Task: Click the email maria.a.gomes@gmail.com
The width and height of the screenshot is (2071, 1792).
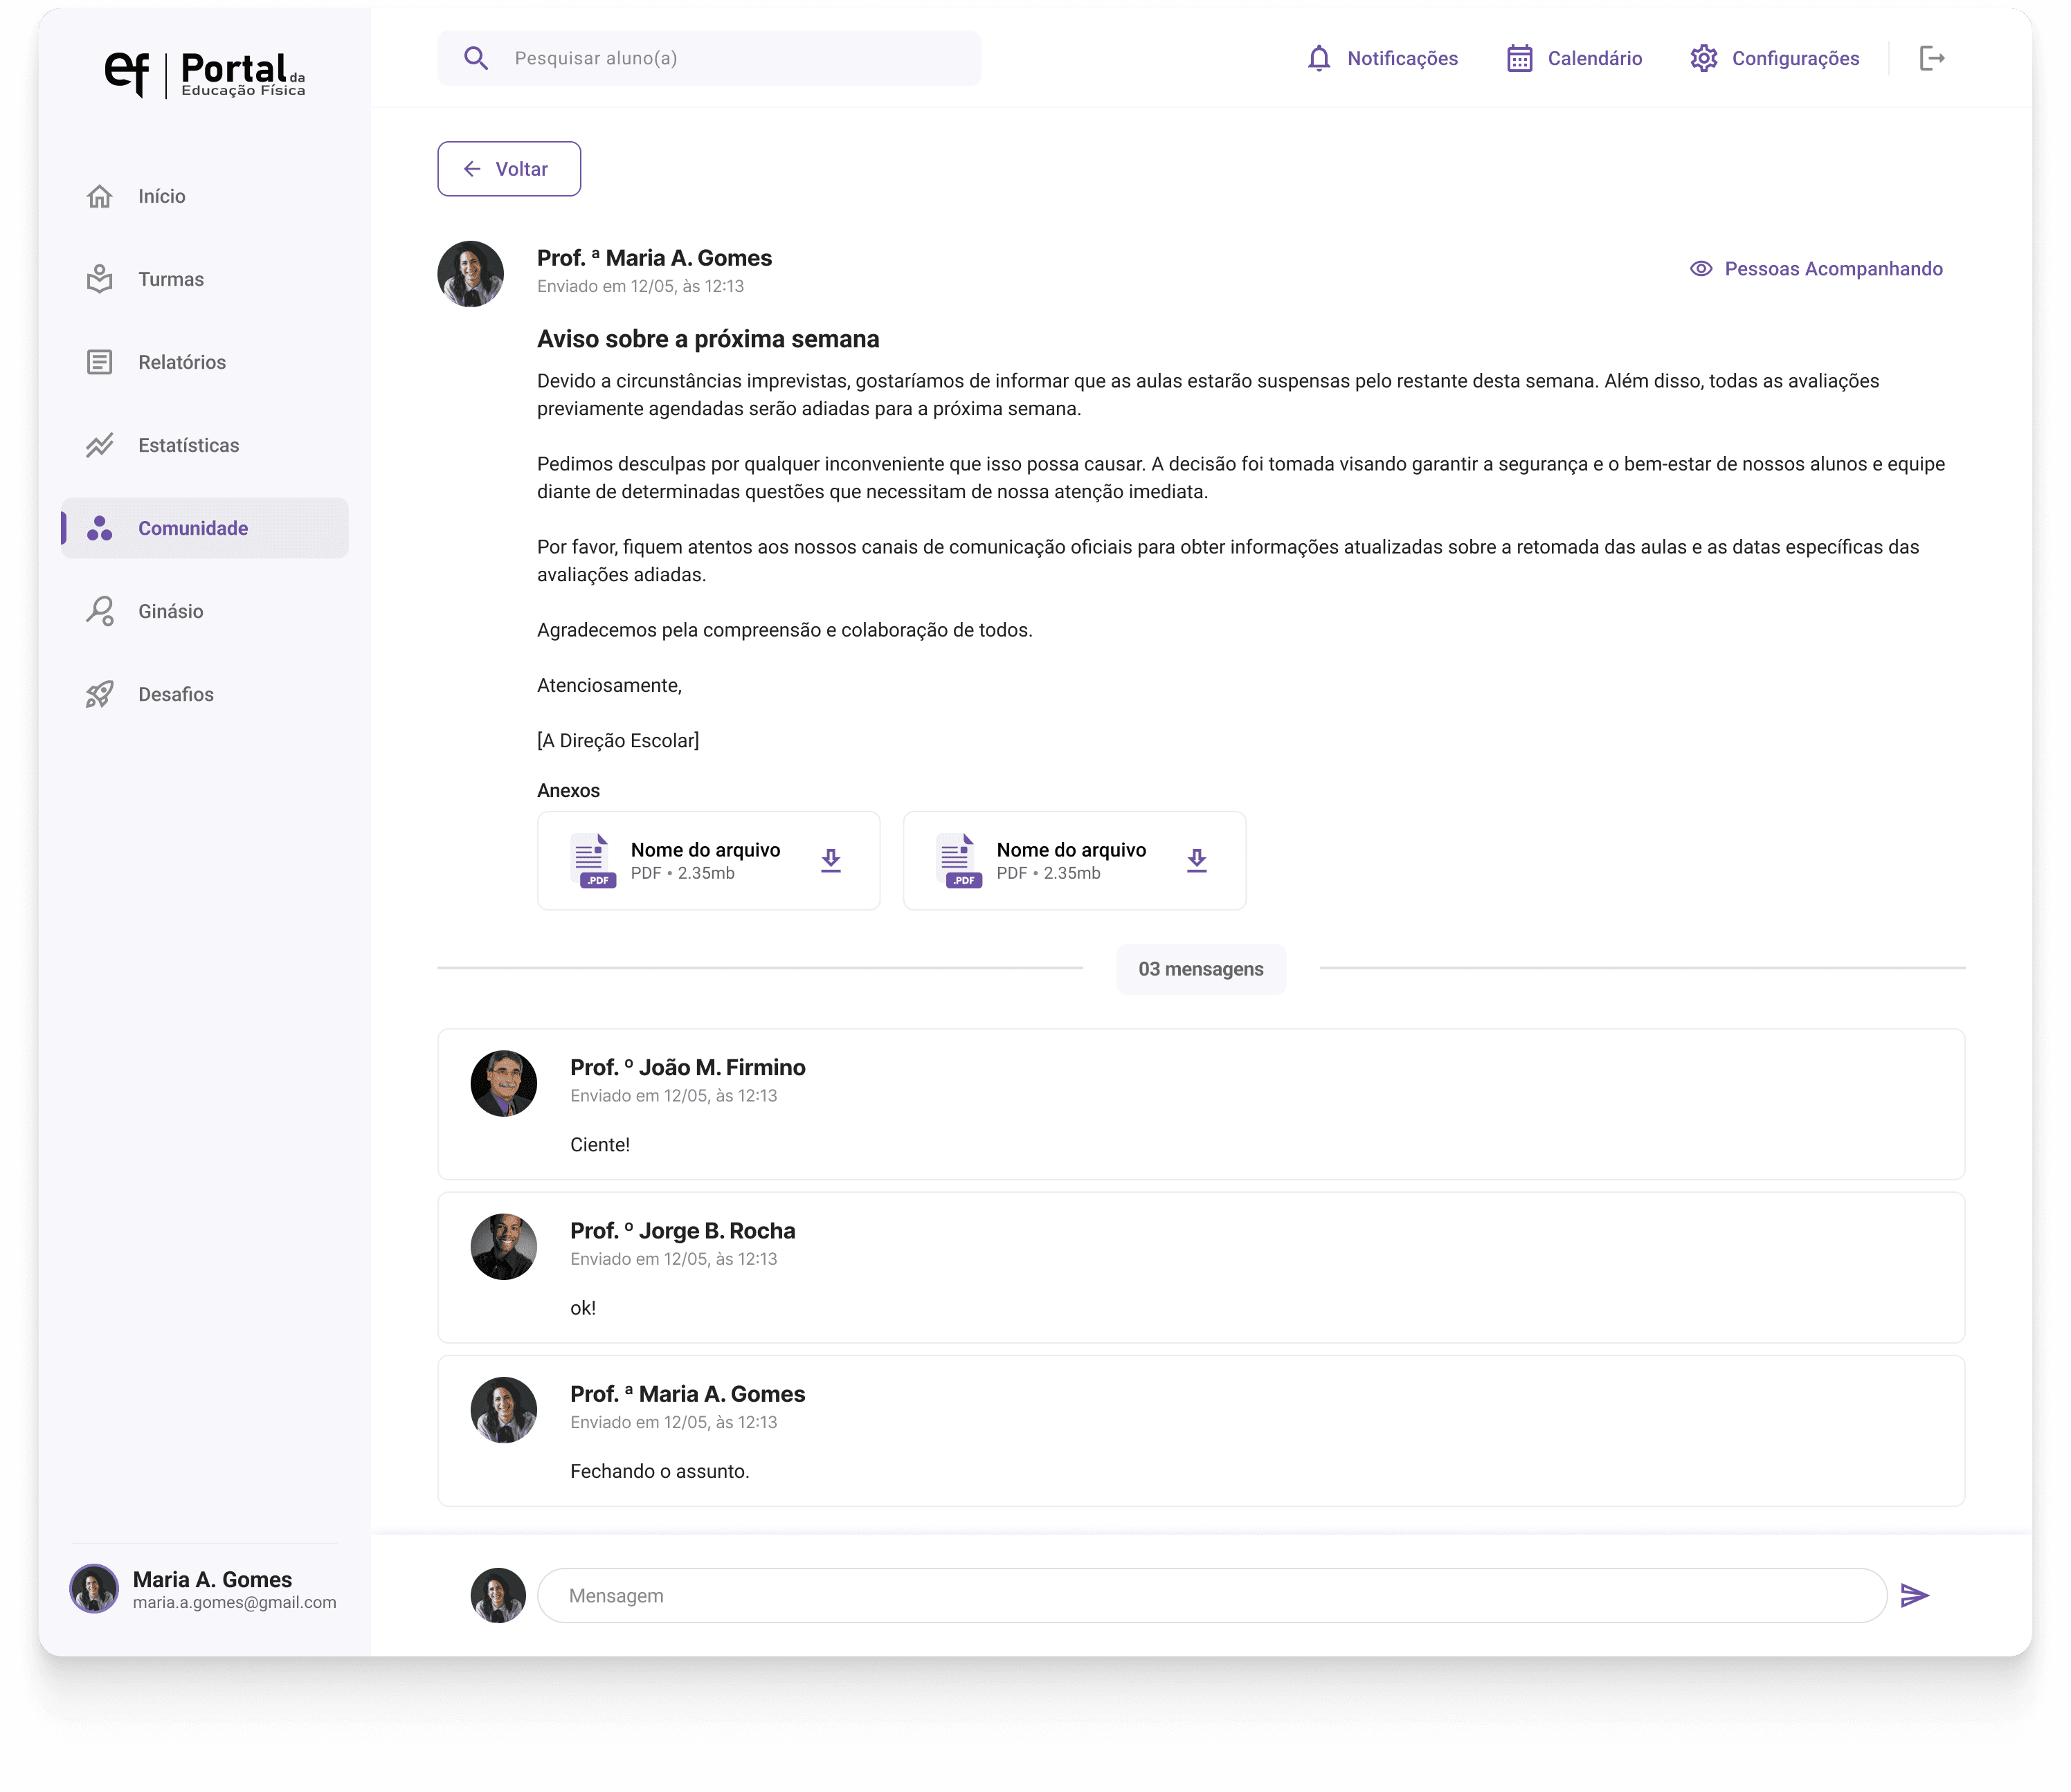Action: [234, 1602]
